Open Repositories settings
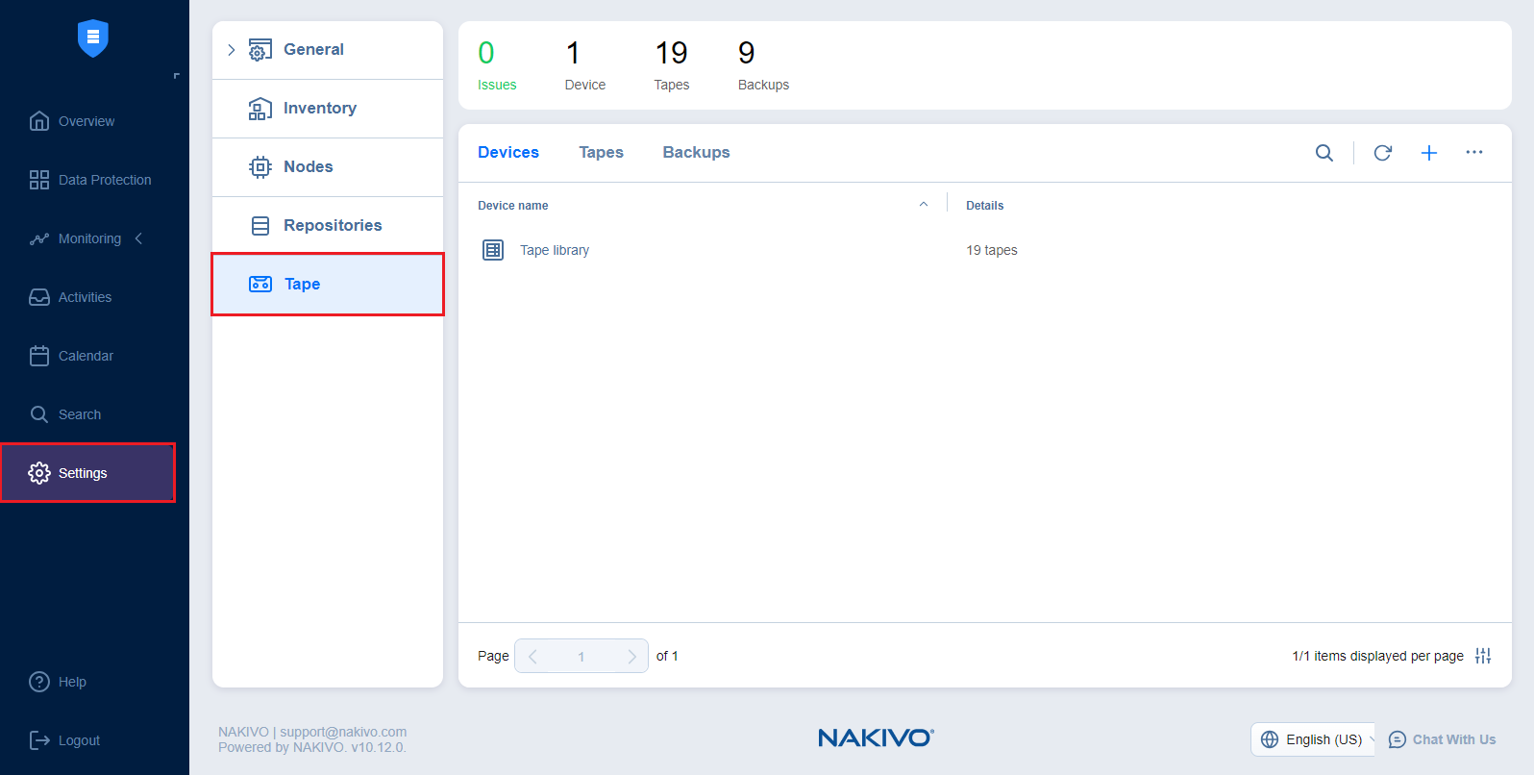The image size is (1534, 775). [332, 225]
